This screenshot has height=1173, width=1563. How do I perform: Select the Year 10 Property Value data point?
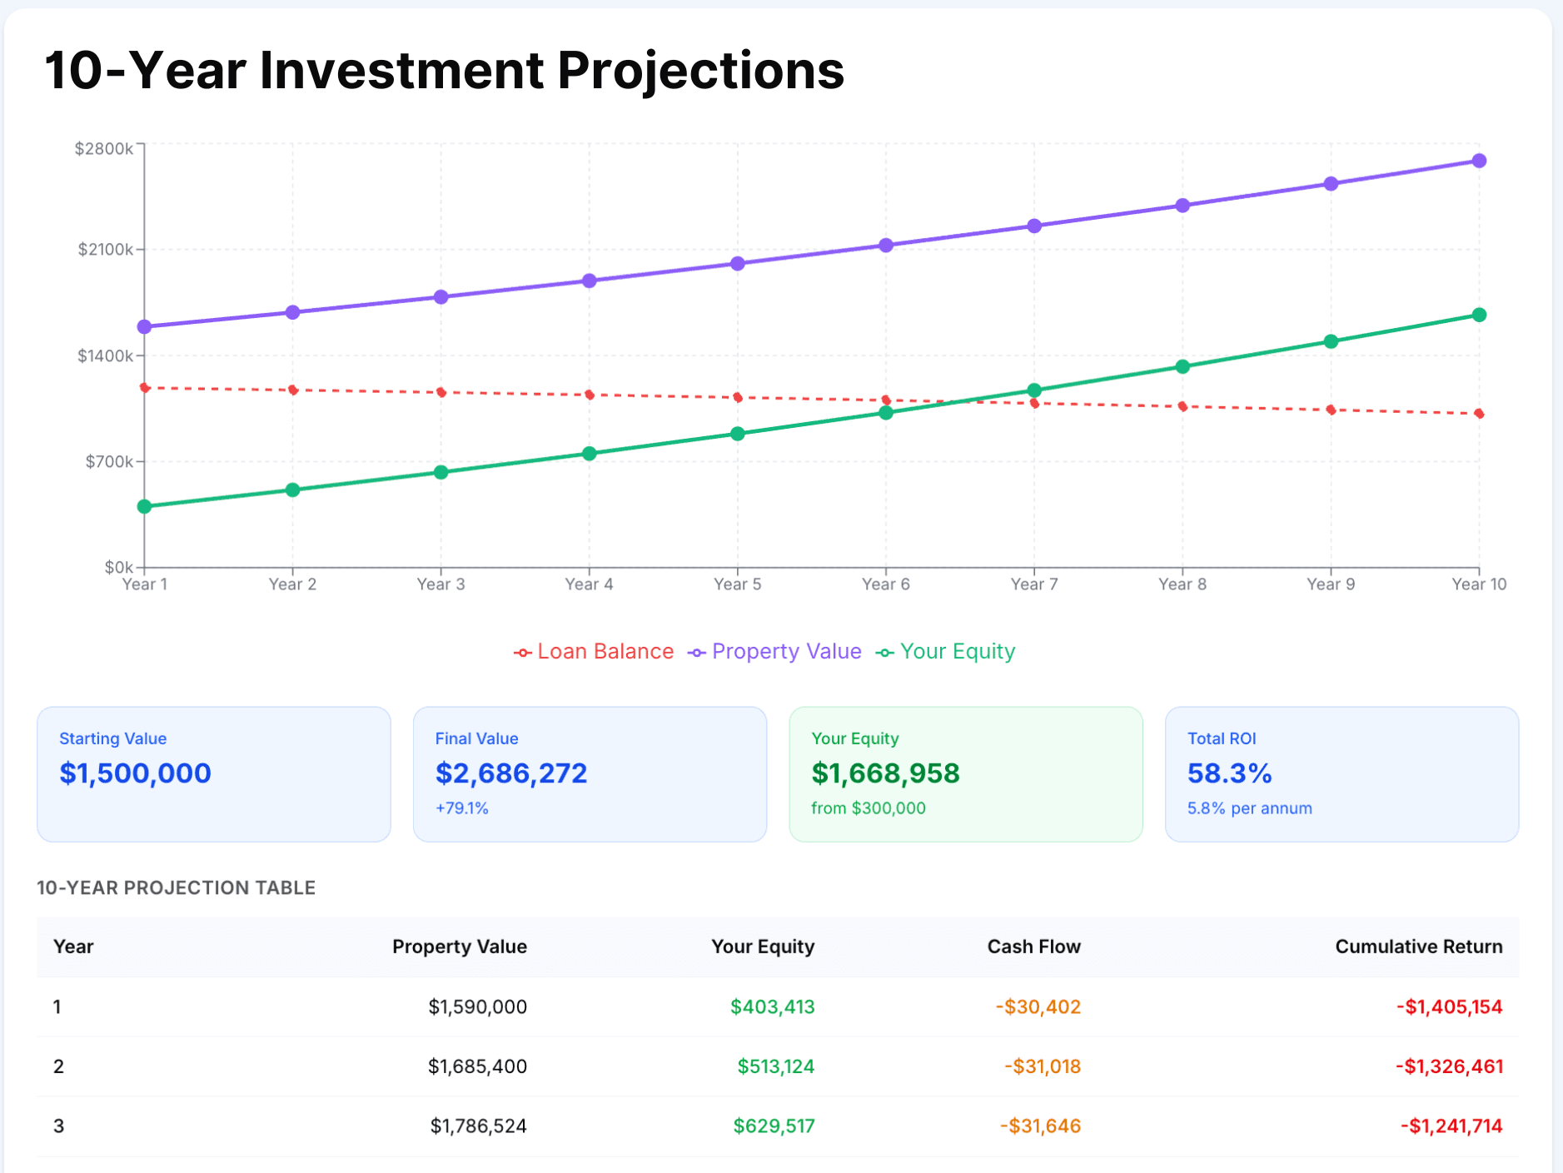(1479, 161)
